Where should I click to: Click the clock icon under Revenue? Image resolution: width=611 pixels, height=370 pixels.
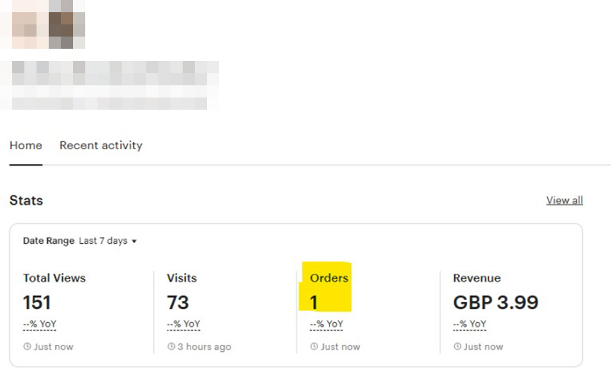(x=458, y=346)
